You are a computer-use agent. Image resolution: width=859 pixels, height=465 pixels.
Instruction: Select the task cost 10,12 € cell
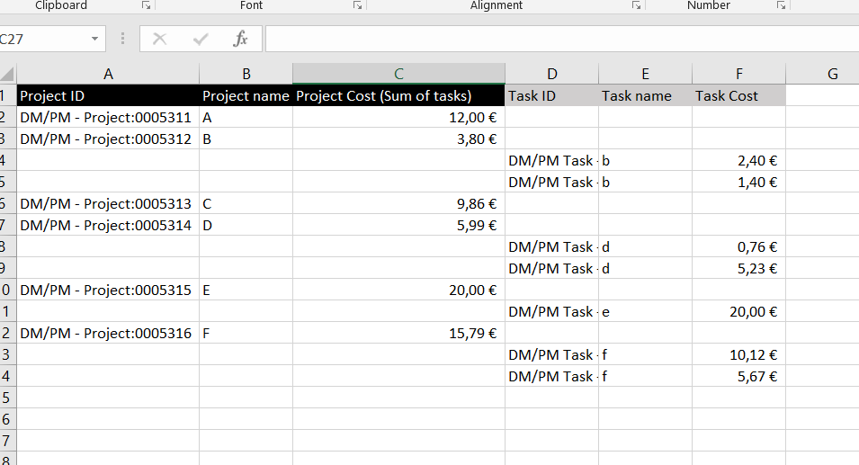[x=739, y=354]
